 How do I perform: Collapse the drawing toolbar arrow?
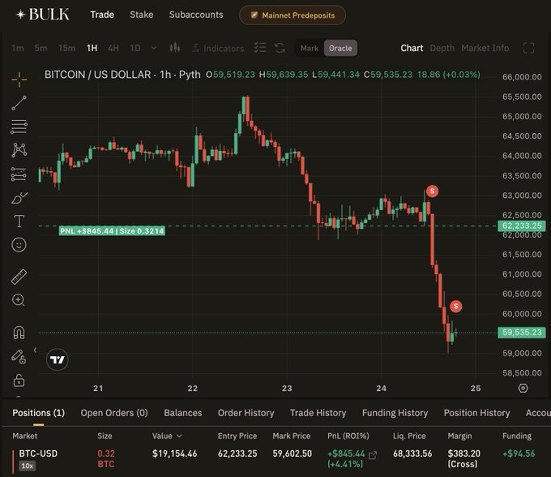35,350
